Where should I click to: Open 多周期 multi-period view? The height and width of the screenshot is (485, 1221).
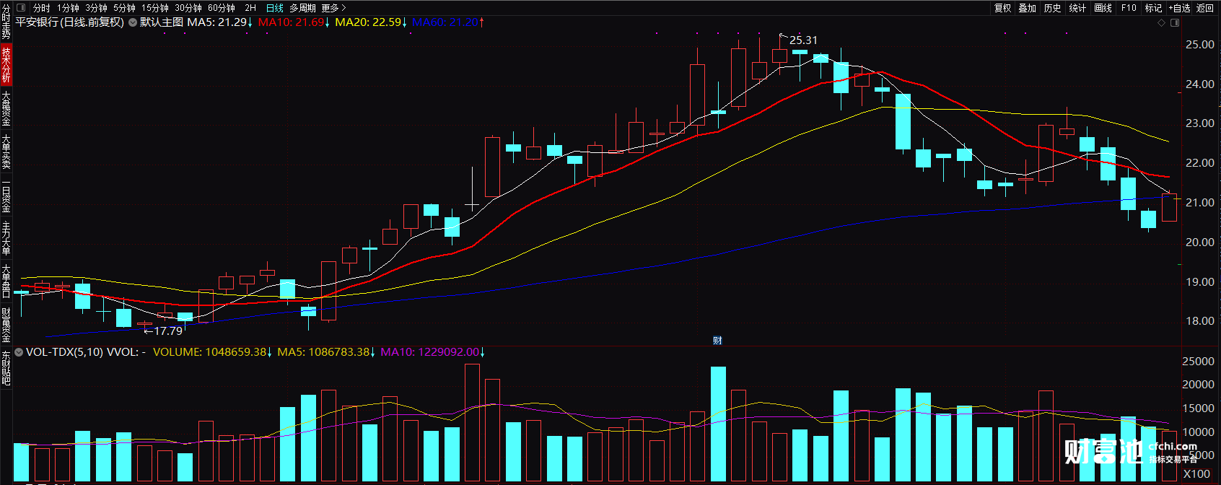click(302, 8)
